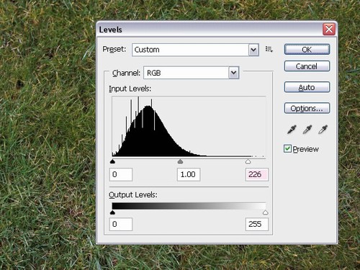Viewport: 360px width, 270px height.
Task: Close the Levels dialog
Action: tap(329, 30)
